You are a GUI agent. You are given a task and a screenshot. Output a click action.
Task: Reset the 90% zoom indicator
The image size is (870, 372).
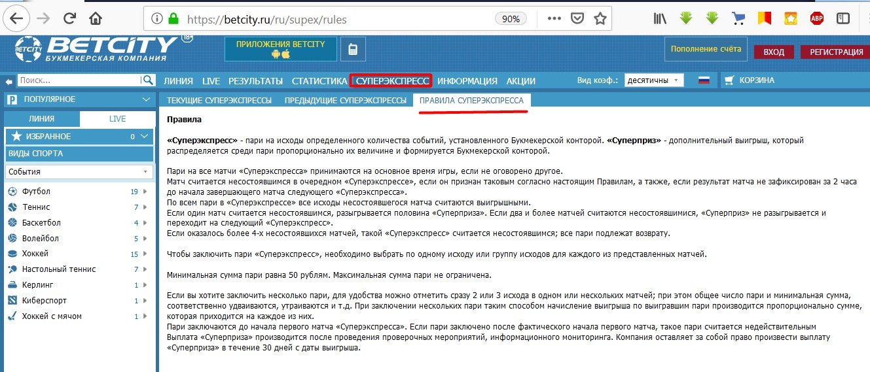[x=511, y=19]
